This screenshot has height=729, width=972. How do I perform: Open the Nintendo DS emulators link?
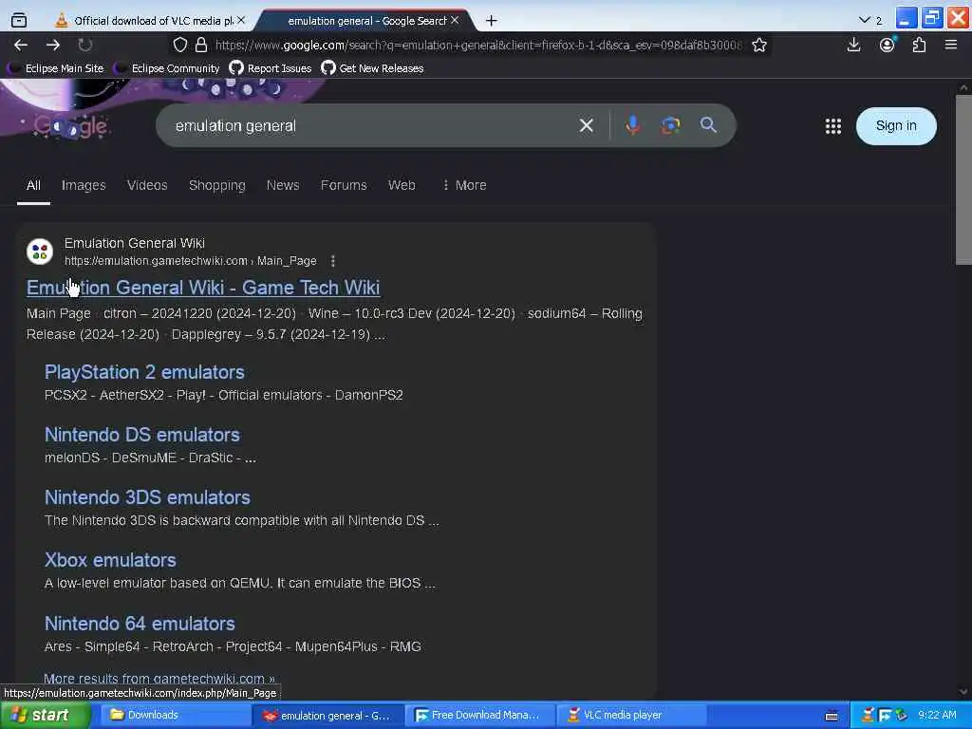tap(142, 435)
